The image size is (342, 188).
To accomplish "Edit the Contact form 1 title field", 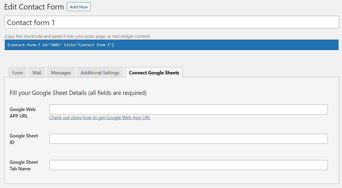I will tap(172, 22).
